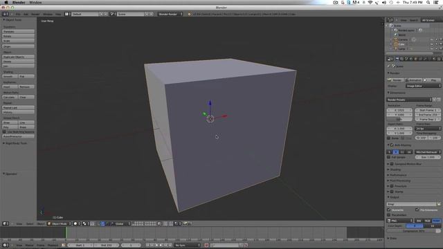The width and height of the screenshot is (443, 249).
Task: Click the Insert keyframe button
Action: (10, 86)
